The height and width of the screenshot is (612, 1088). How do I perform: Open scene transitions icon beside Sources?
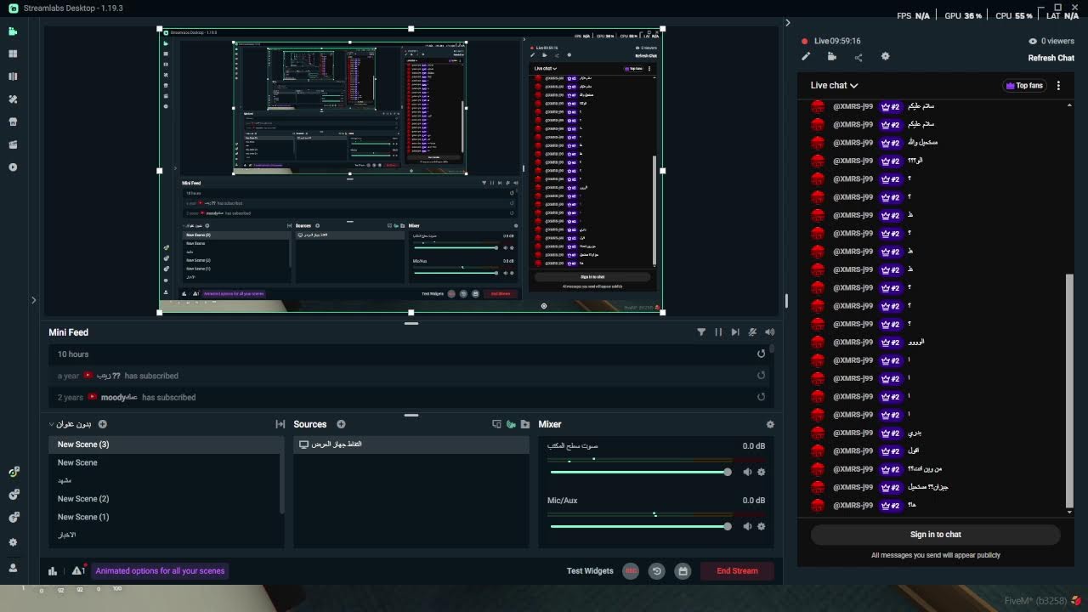click(x=280, y=424)
